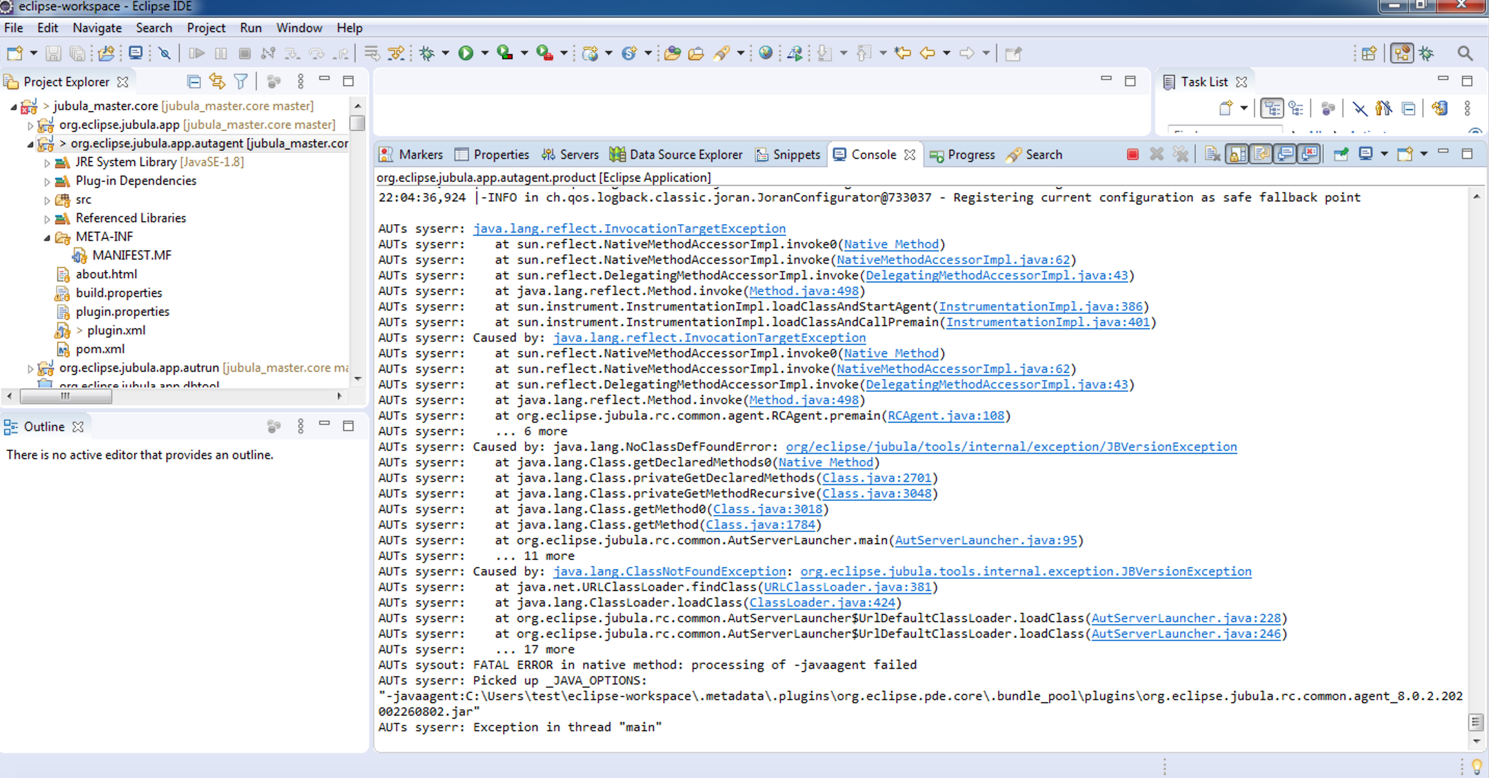1489x778 pixels.
Task: Click the Console scroll down arrow
Action: tap(1477, 741)
